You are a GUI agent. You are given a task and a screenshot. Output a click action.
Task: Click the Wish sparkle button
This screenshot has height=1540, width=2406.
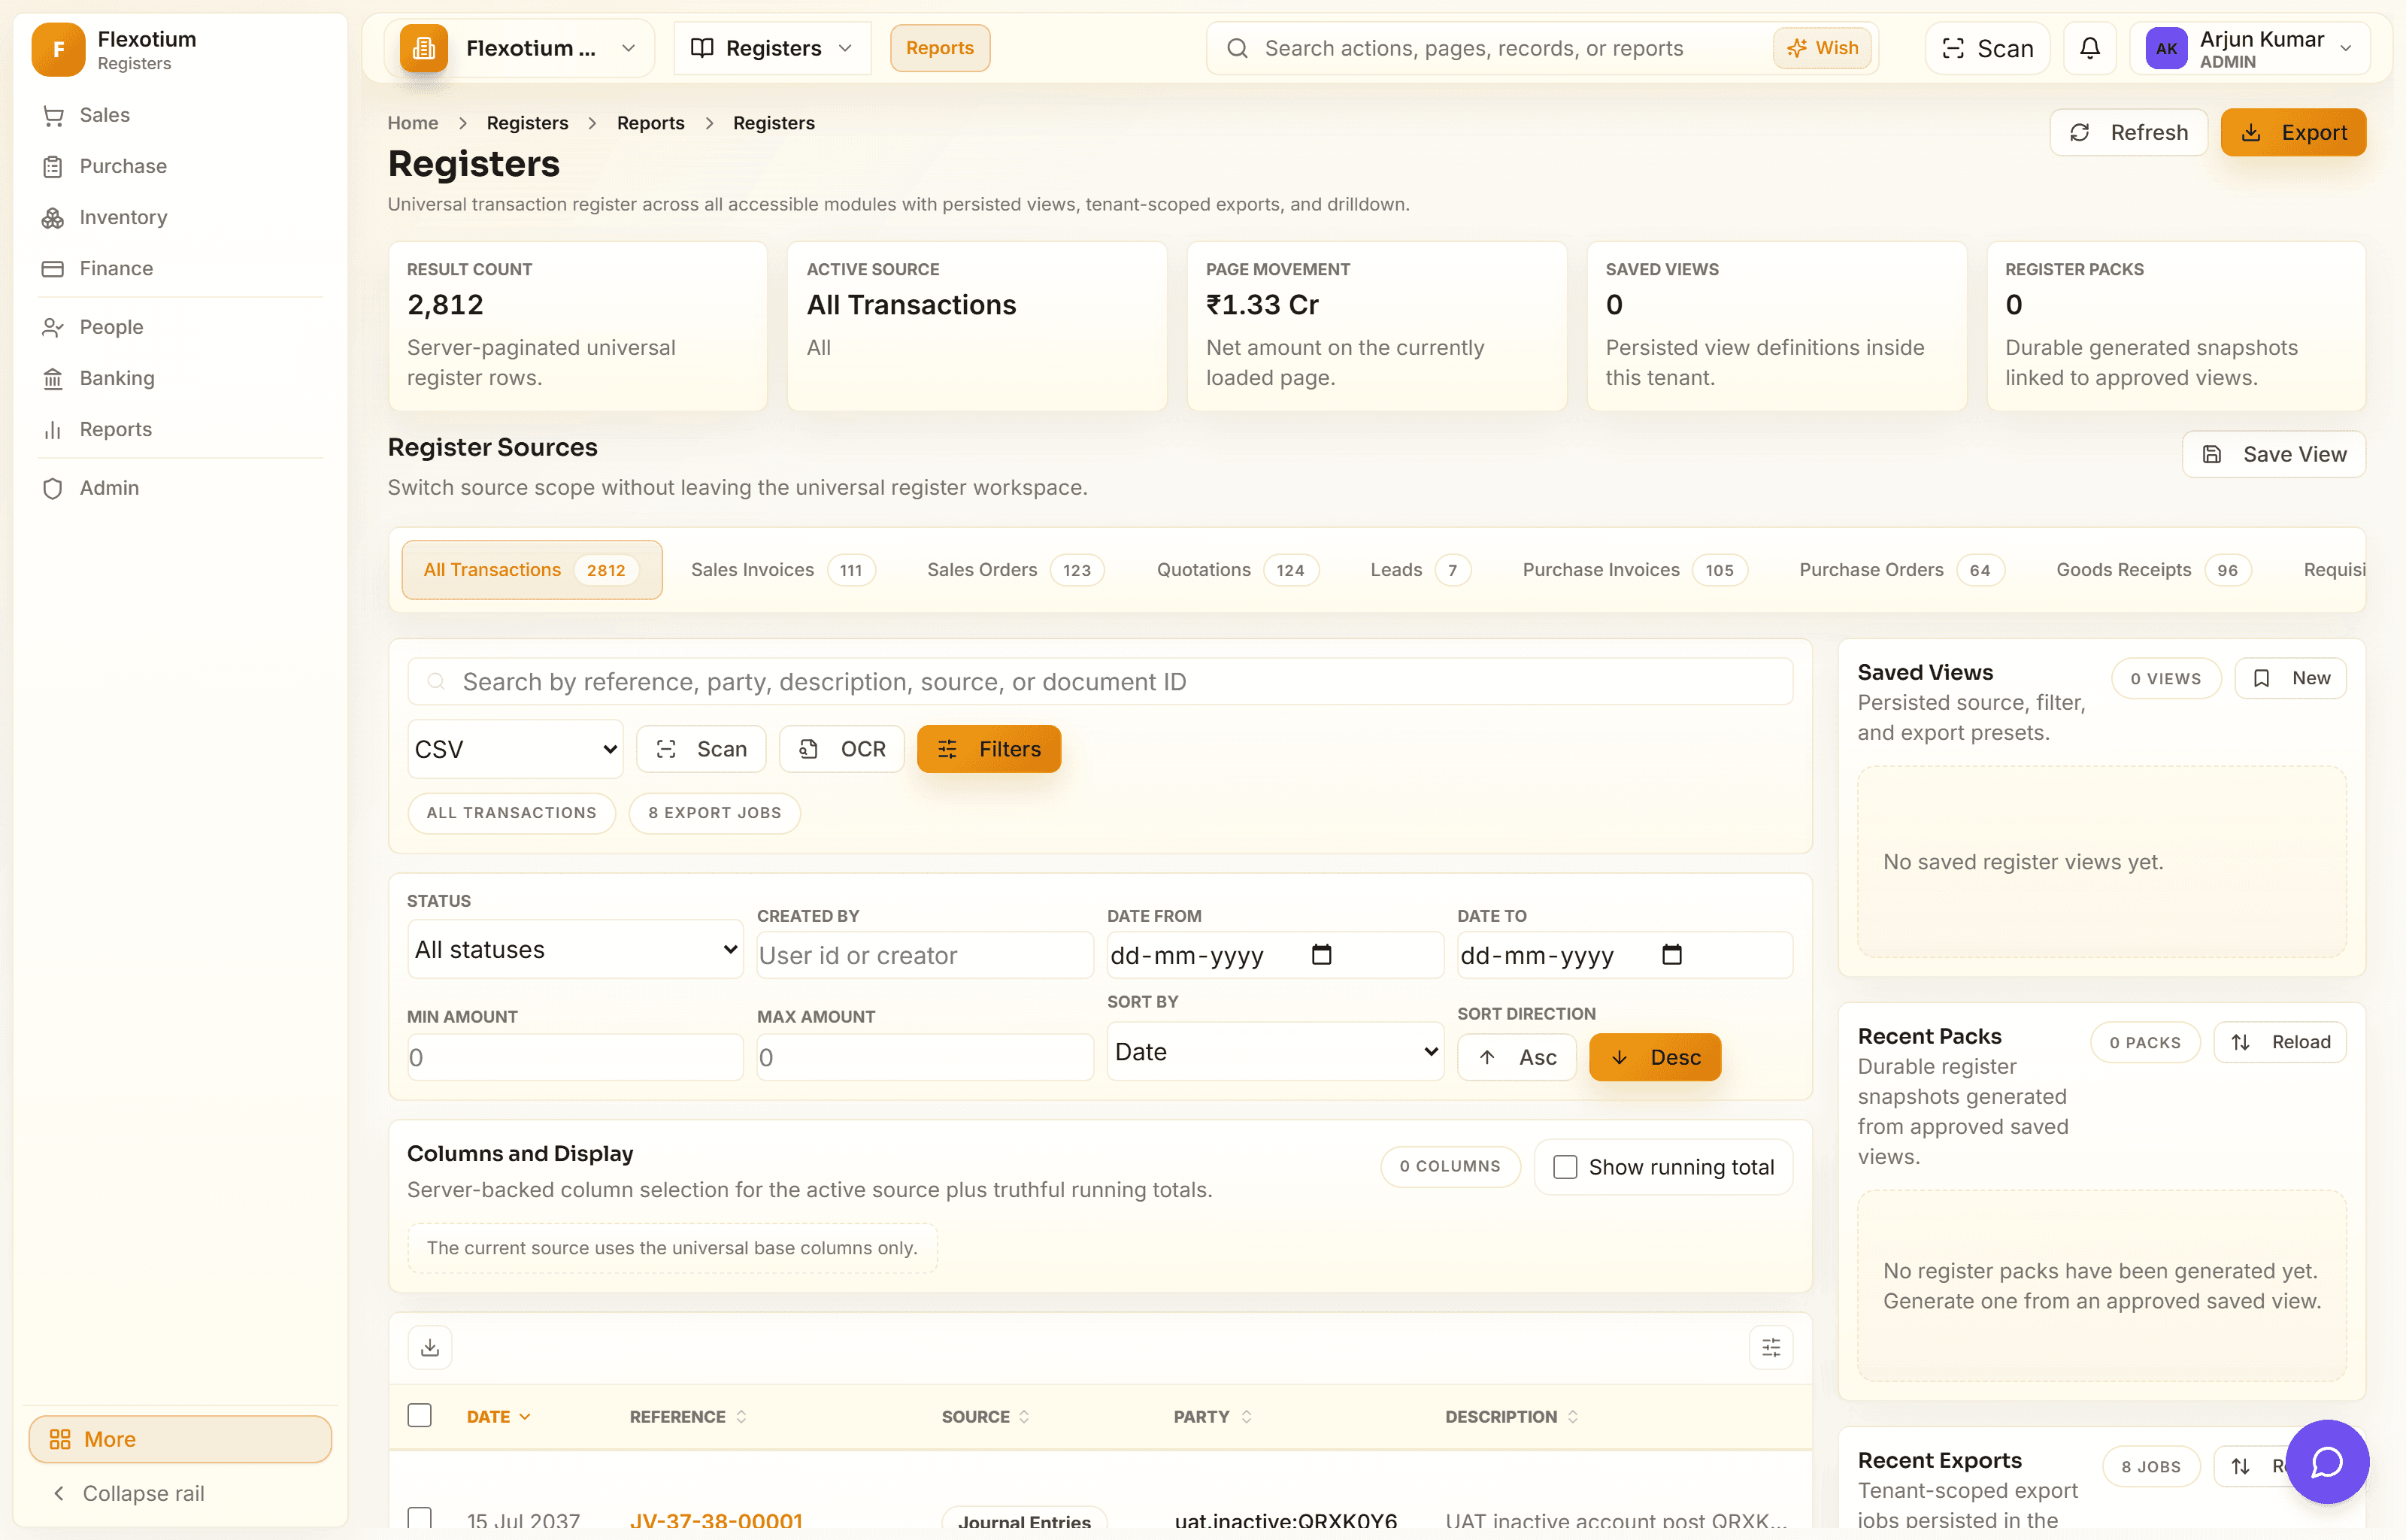point(1823,48)
